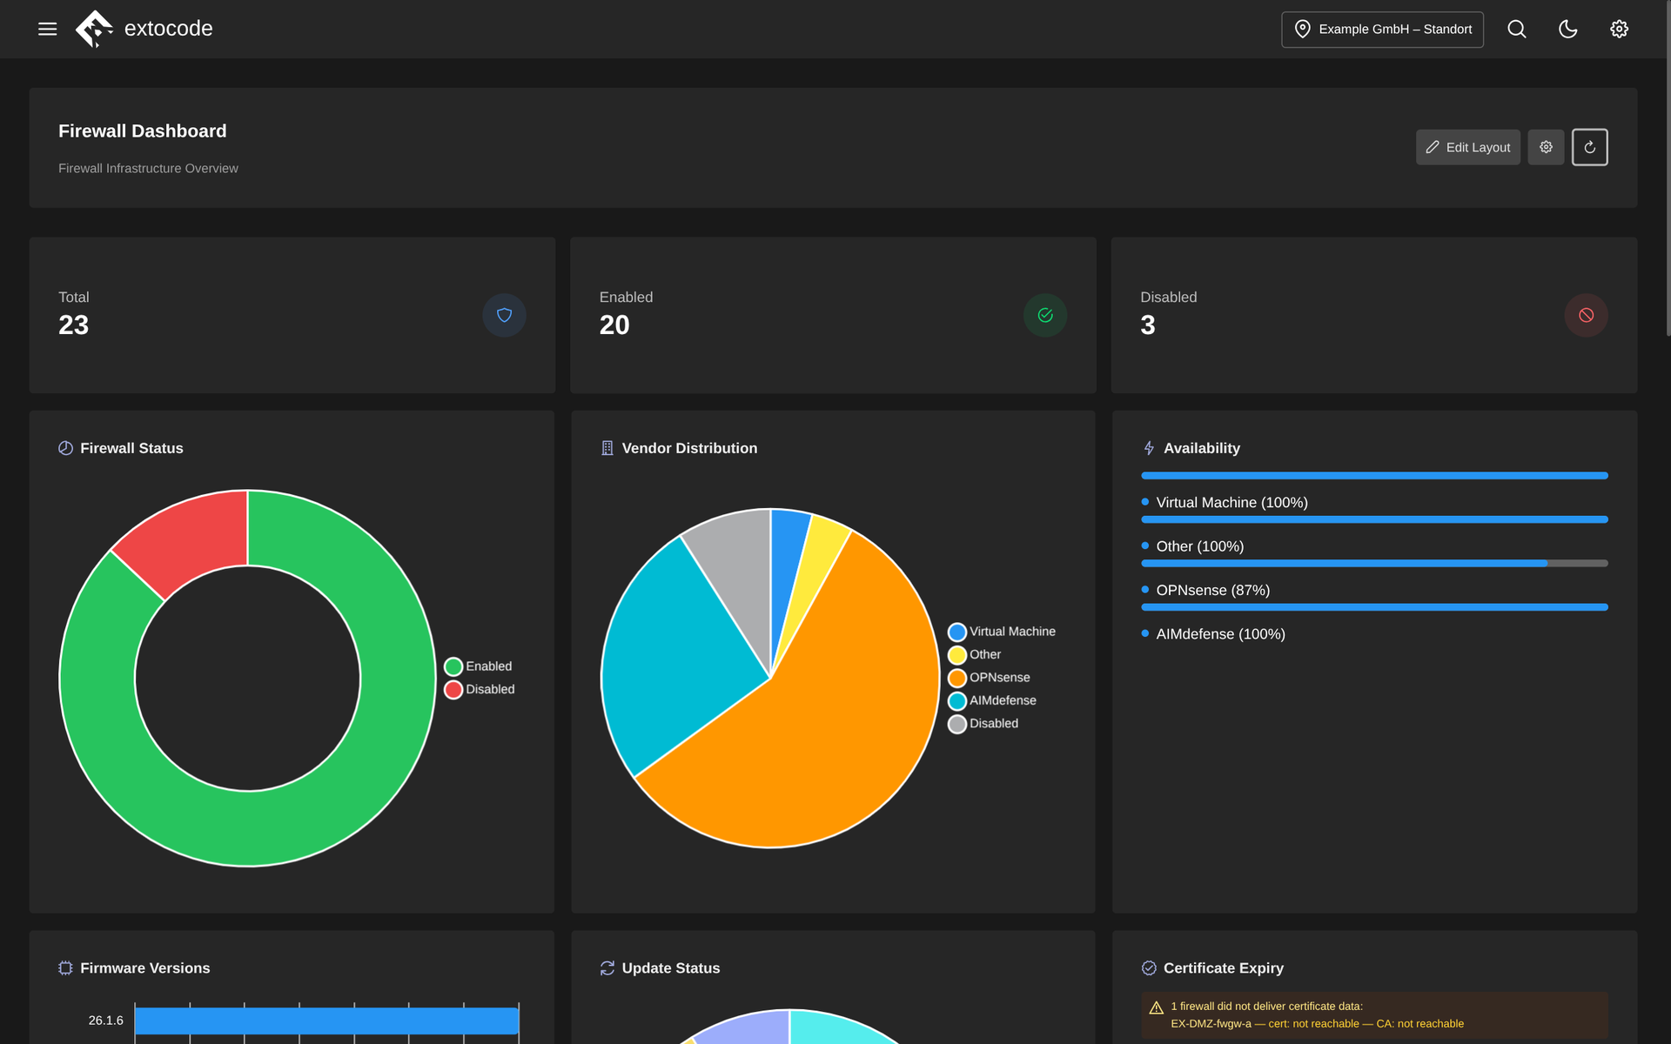This screenshot has width=1671, height=1044.
Task: Click the Total count 23
Action: pos(74,325)
